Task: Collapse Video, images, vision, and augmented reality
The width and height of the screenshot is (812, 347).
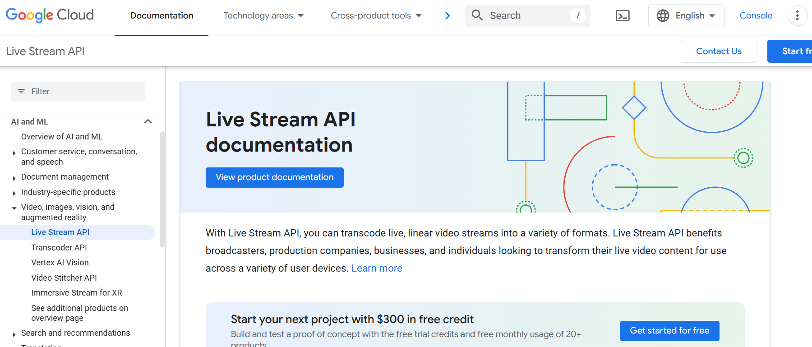Action: (14, 208)
